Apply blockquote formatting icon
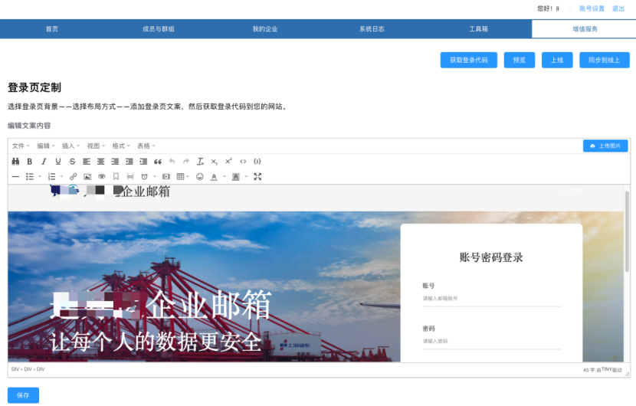Screen dimensions: 636x406 tap(158, 162)
